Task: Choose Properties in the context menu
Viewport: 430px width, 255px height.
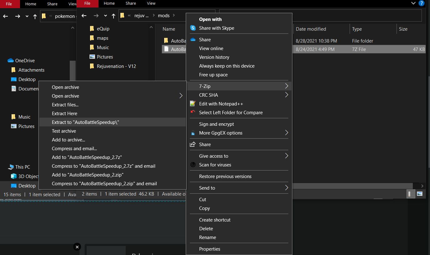Action: (x=239, y=249)
